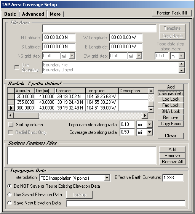Viewport: 195px width, 214px height.
Task: Open topo data step unit dropdown
Action: [x=150, y=124]
